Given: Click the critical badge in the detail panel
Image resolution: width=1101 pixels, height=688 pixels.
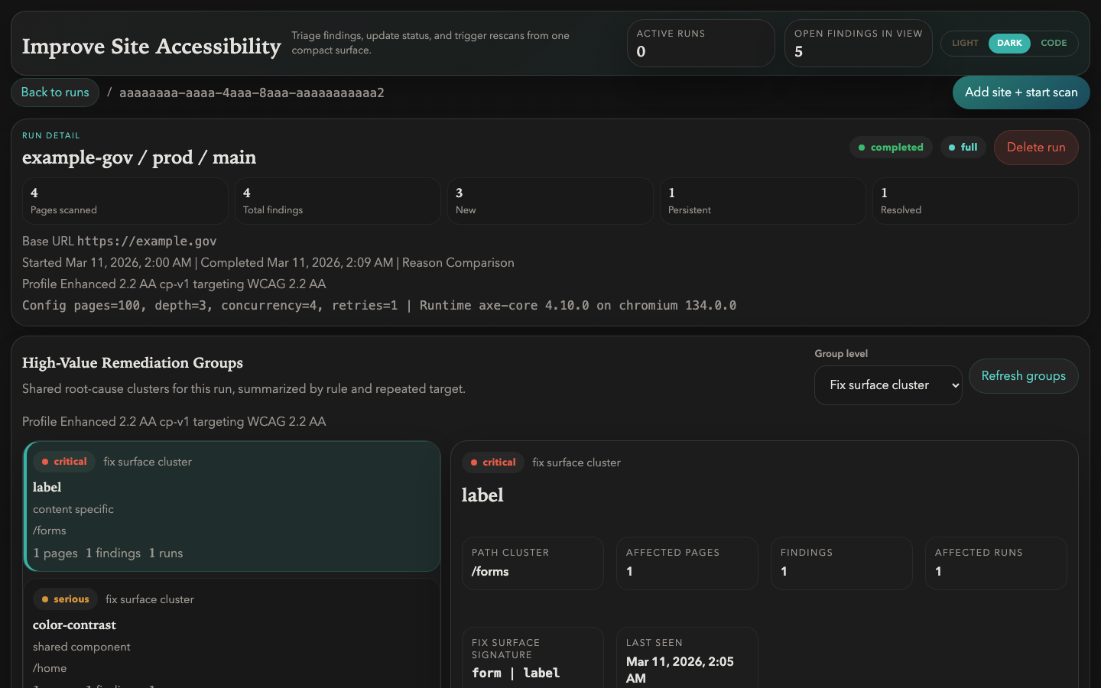Looking at the screenshot, I should [x=492, y=462].
